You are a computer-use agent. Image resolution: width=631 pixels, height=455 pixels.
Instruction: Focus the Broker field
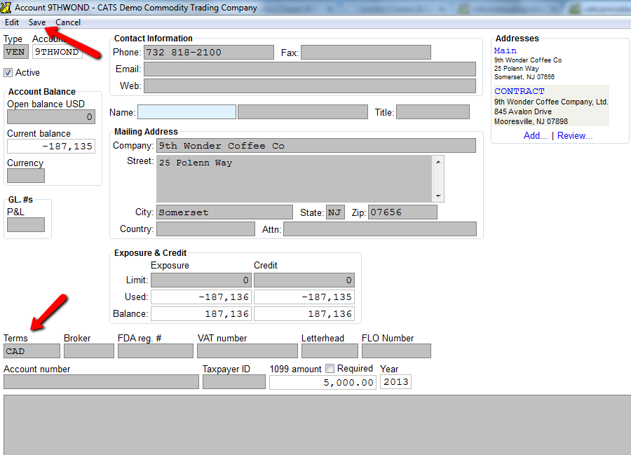click(89, 351)
